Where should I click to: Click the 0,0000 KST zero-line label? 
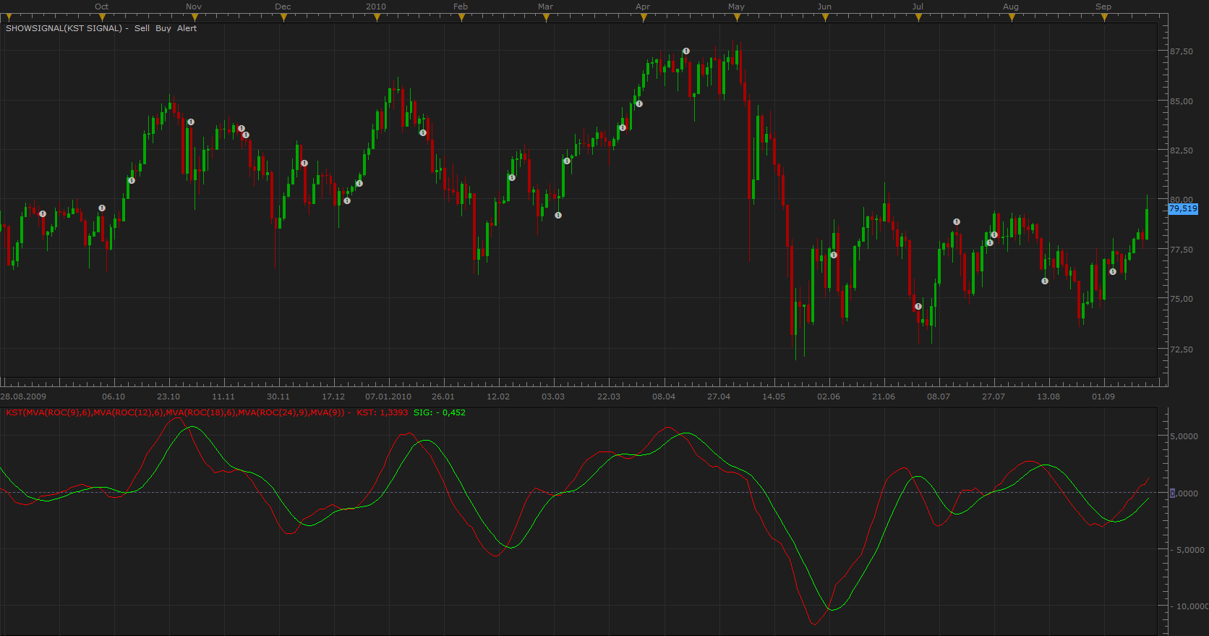pos(1184,493)
